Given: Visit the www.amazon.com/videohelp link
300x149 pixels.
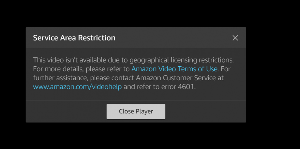Looking at the screenshot, I should click(77, 87).
